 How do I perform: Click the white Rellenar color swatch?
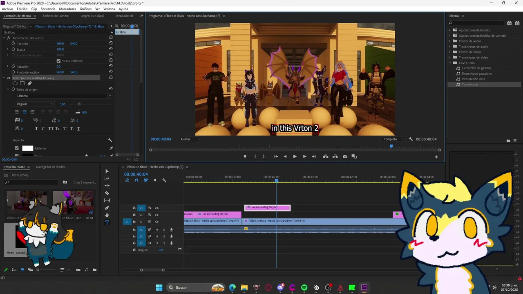pos(28,148)
